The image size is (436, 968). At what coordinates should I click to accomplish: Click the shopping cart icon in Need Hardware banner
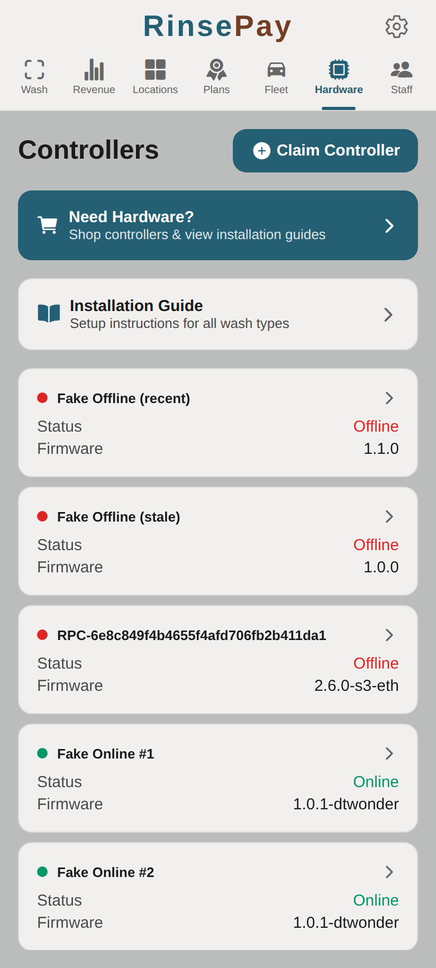(48, 225)
